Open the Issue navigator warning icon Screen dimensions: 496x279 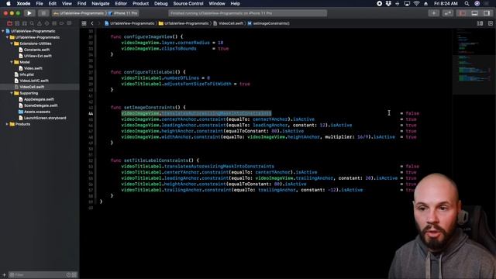(x=40, y=23)
